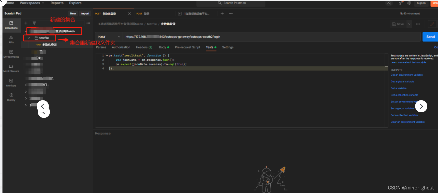
Task: Insert Get a variable snippet
Action: point(398,88)
